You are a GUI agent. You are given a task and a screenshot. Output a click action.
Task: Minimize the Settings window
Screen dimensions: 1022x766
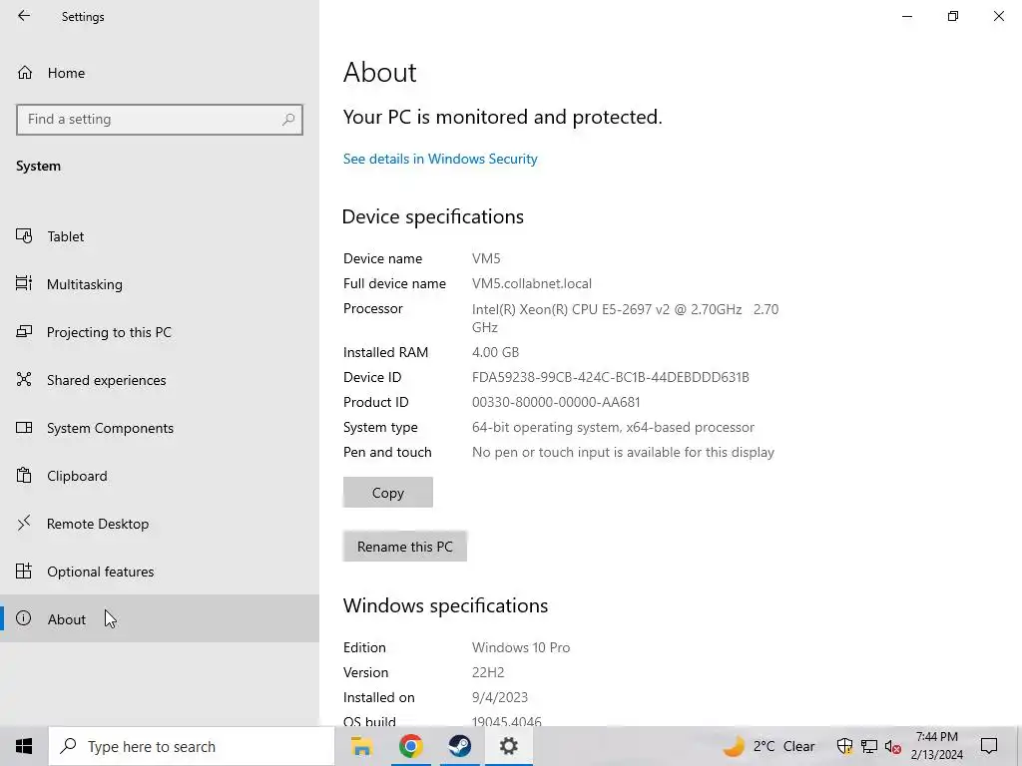(x=906, y=16)
